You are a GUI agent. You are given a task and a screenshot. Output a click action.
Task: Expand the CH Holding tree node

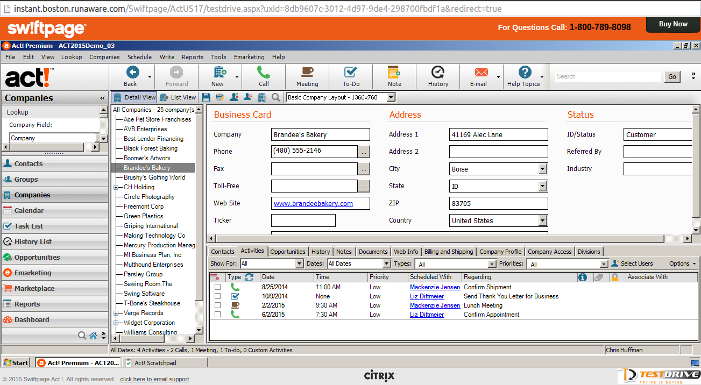point(116,187)
